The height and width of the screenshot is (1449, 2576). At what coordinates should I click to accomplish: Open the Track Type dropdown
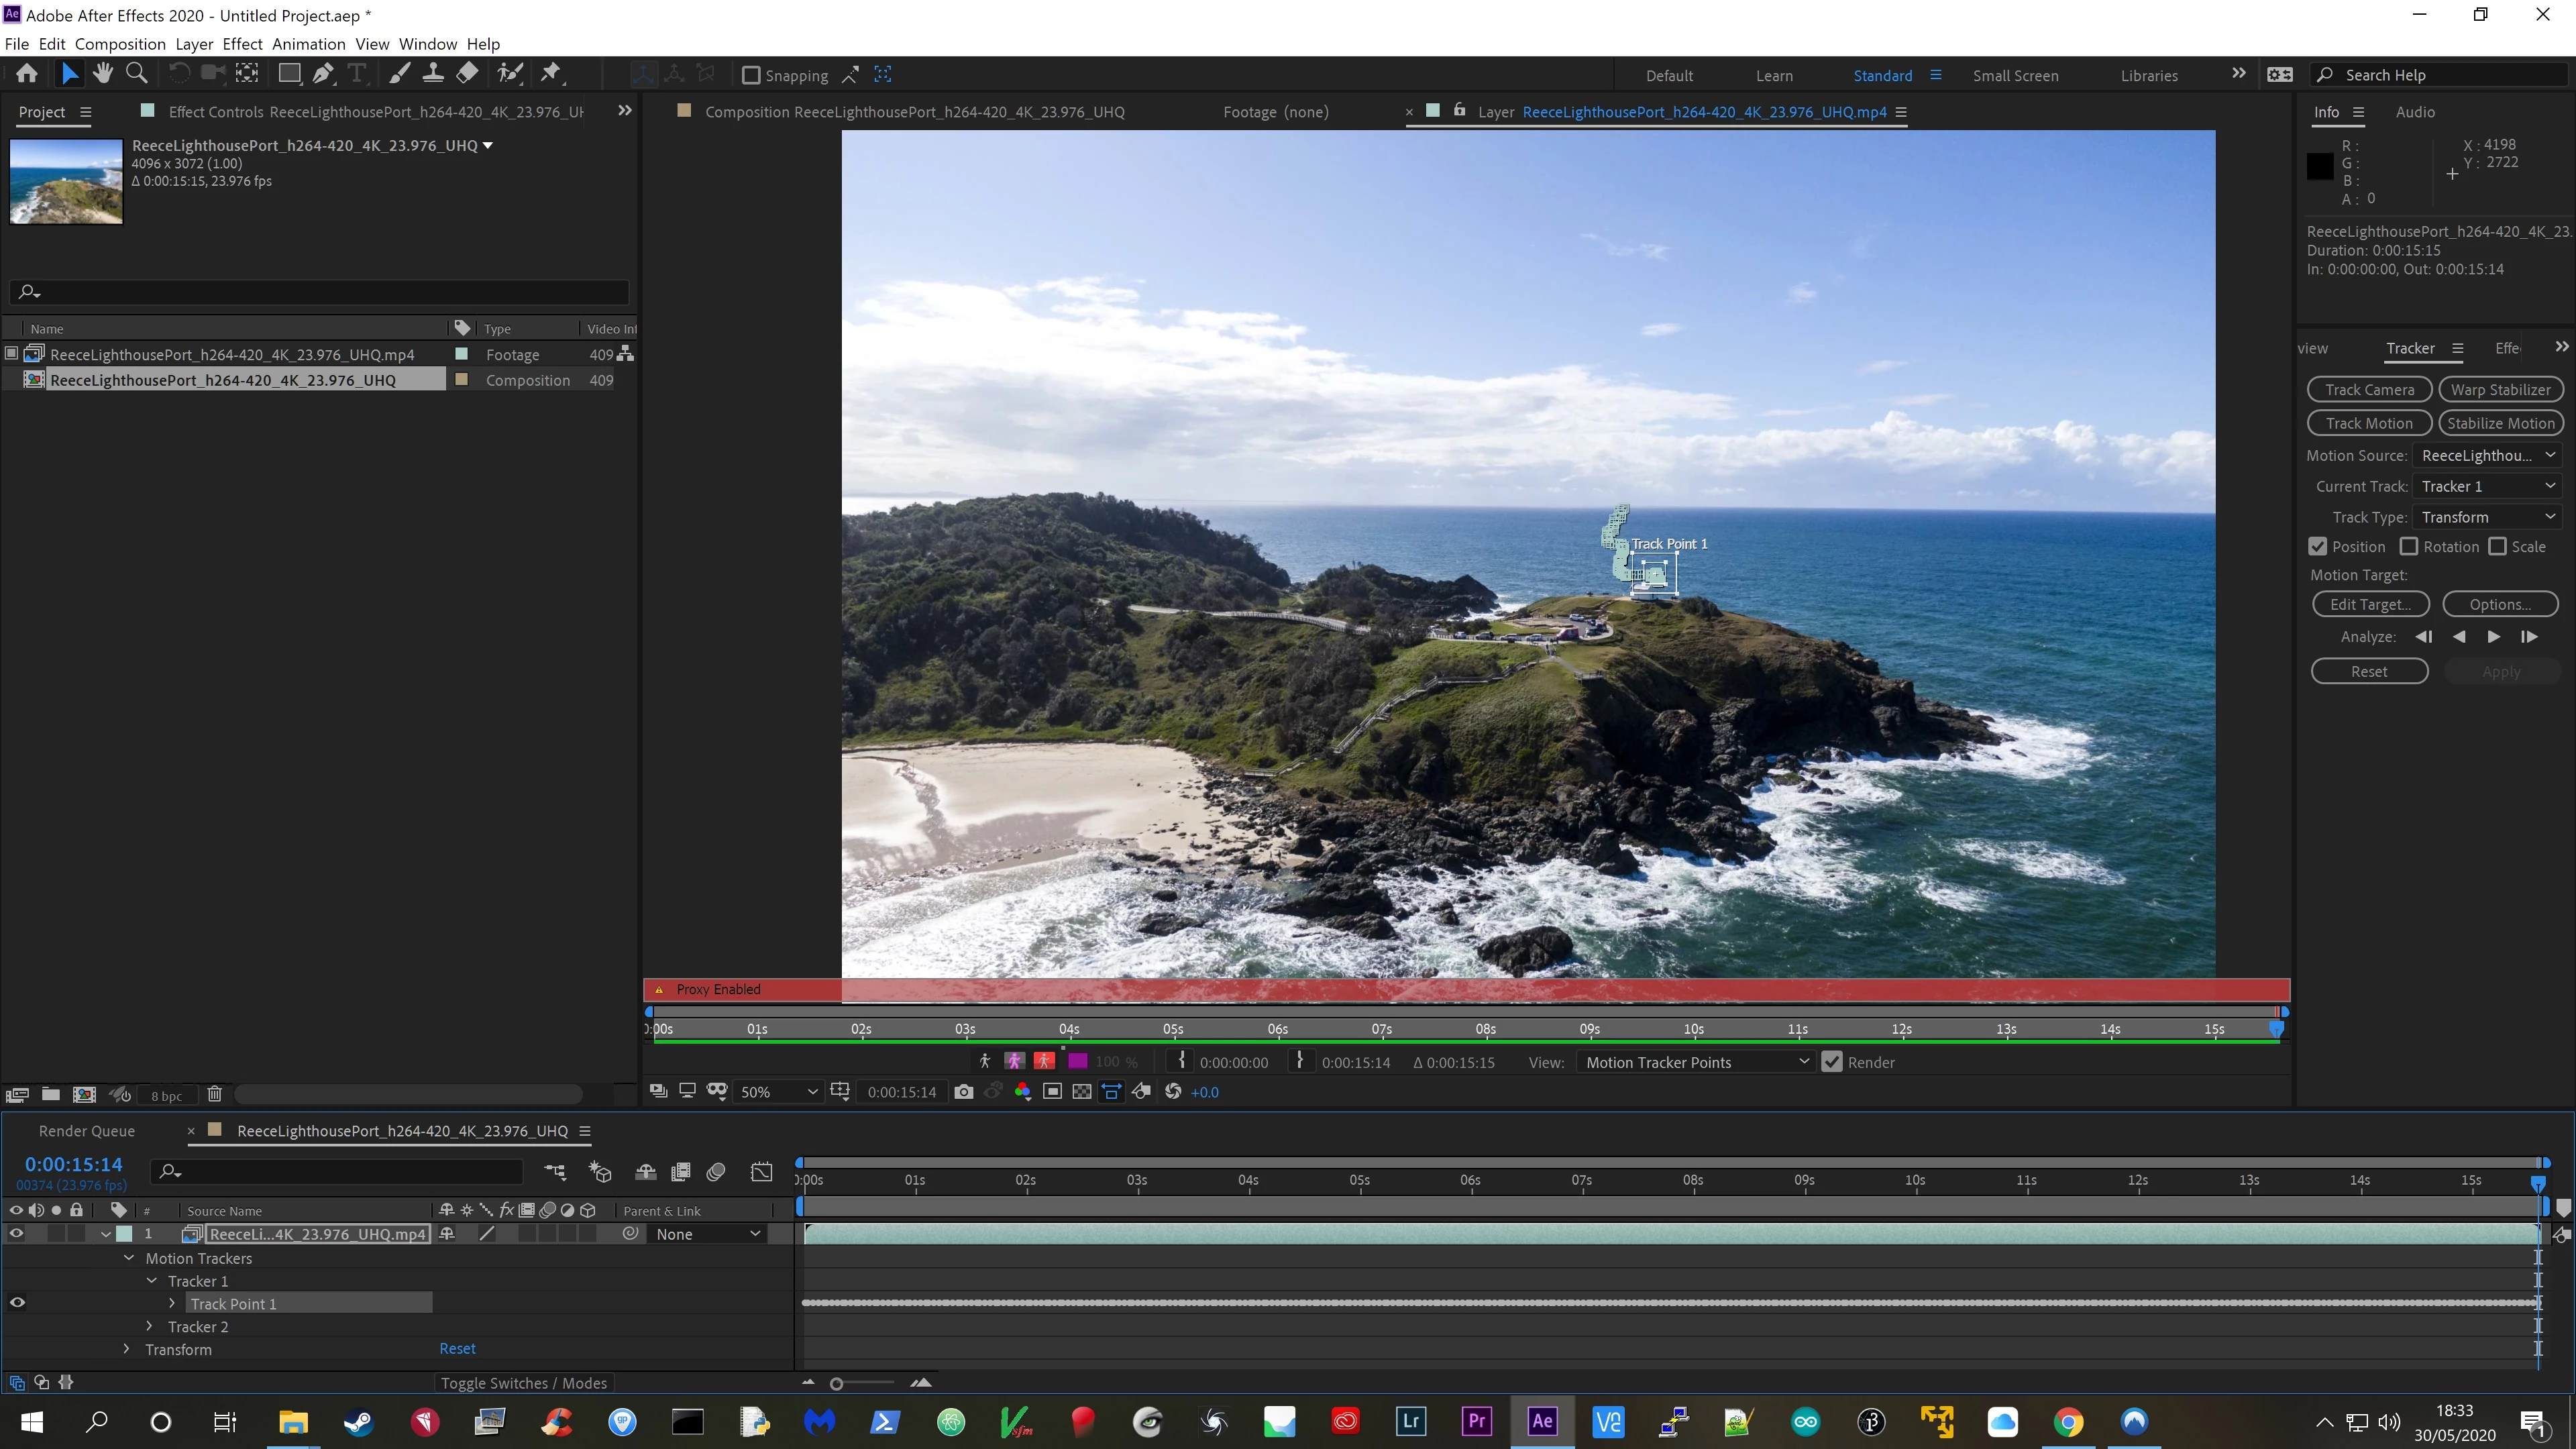point(2486,517)
